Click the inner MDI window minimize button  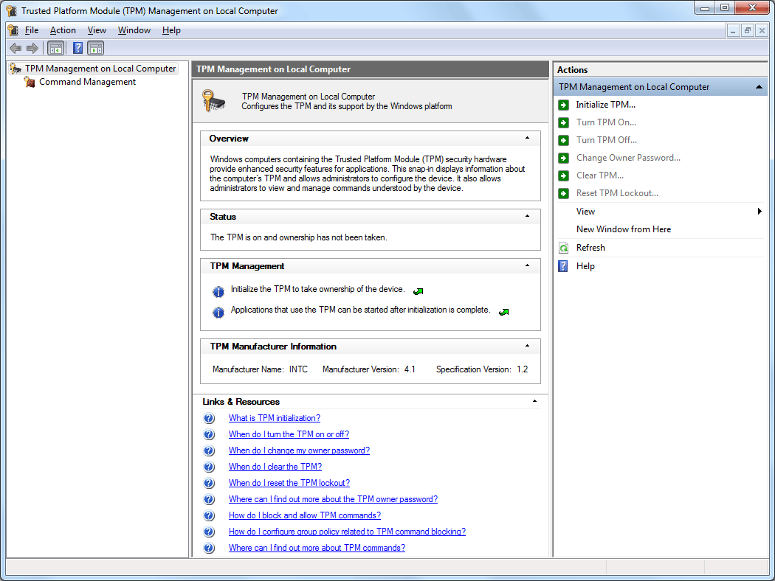733,31
